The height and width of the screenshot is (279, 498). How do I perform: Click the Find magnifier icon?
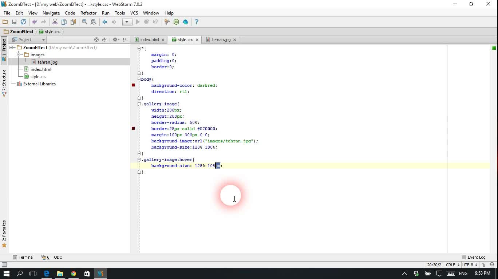[84, 22]
